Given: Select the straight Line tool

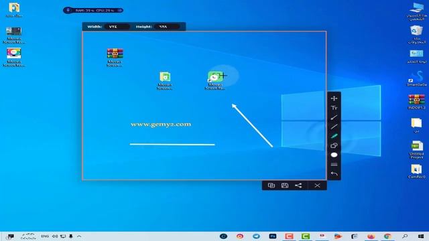Looking at the screenshot, I should pos(334,127).
